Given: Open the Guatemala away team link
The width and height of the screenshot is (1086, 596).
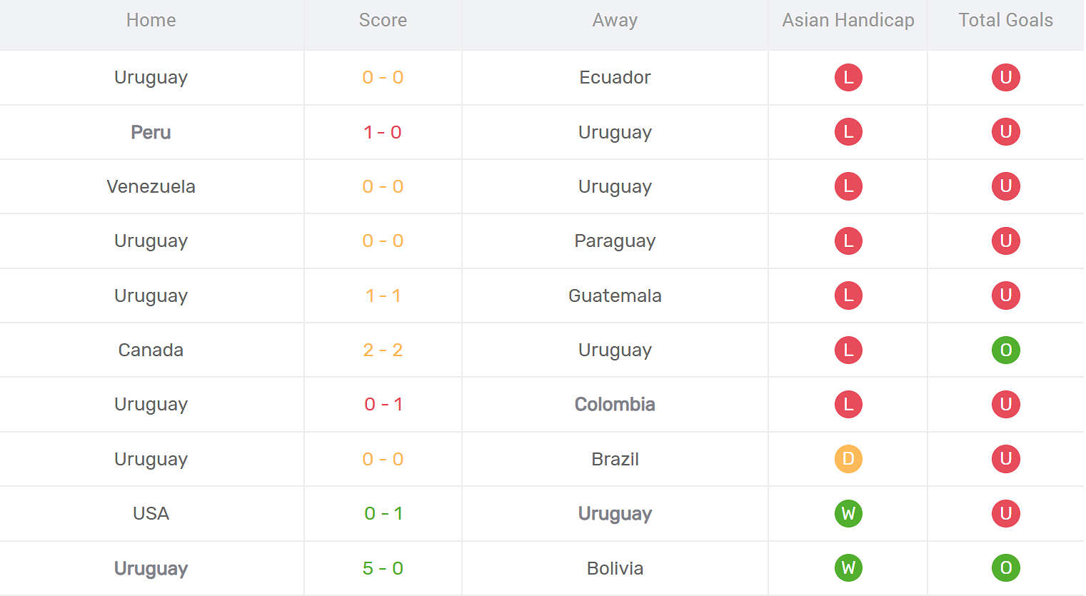Looking at the screenshot, I should click(x=615, y=296).
